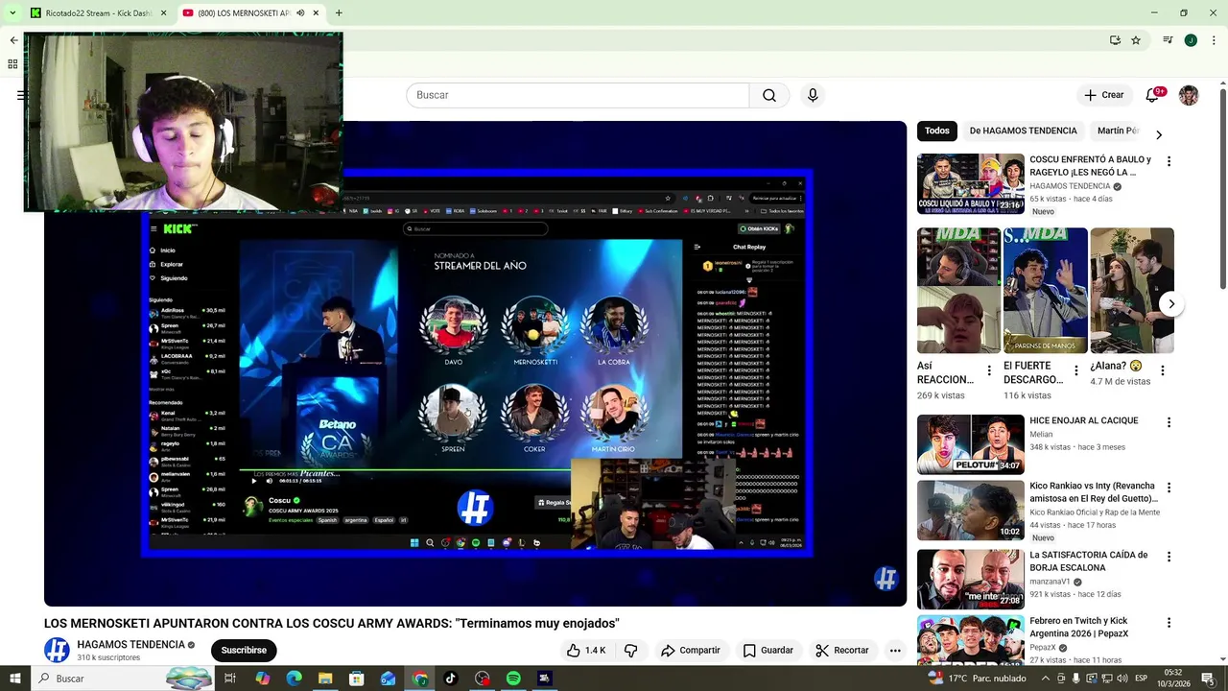Show hidden system tray icons chevron

coord(1046,678)
